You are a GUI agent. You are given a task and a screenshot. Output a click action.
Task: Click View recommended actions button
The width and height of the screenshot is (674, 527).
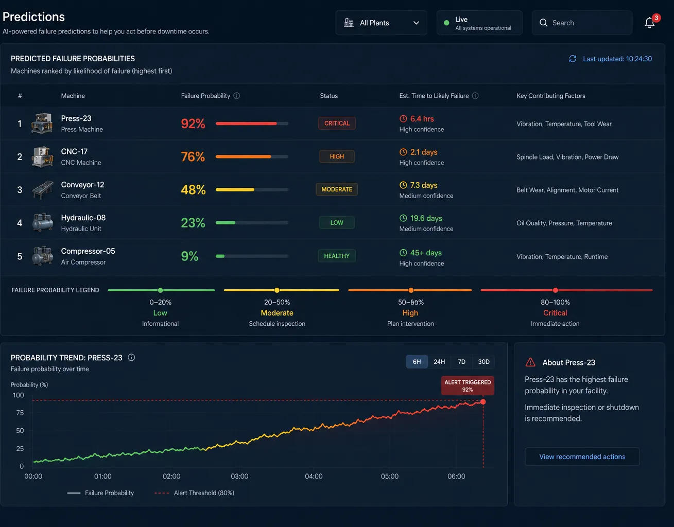[582, 456]
